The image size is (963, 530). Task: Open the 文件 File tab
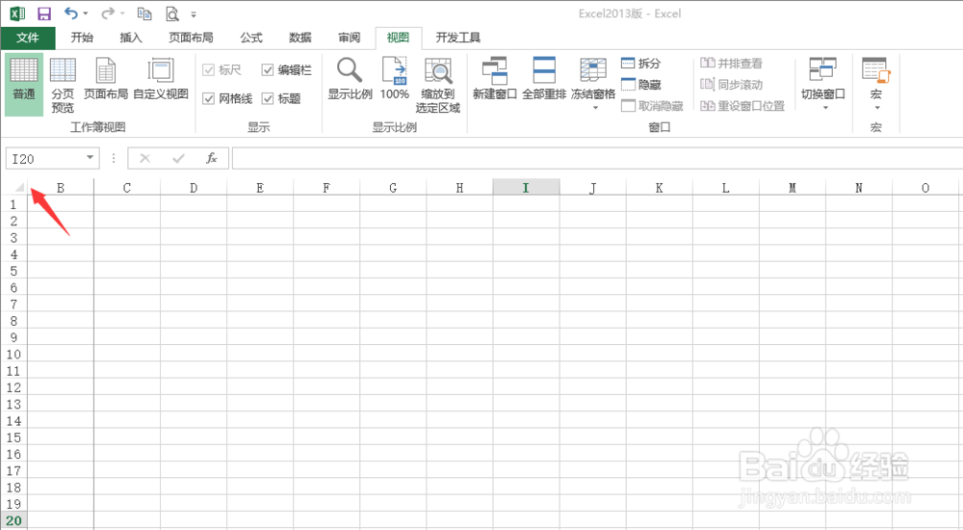(28, 38)
